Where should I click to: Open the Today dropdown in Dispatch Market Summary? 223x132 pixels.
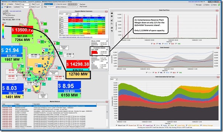73,14
